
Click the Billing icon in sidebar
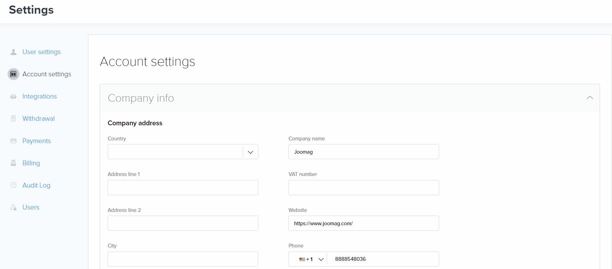click(x=13, y=163)
